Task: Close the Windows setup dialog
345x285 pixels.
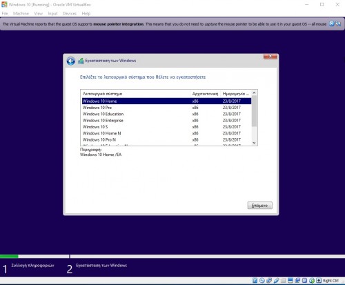Action: point(270,57)
